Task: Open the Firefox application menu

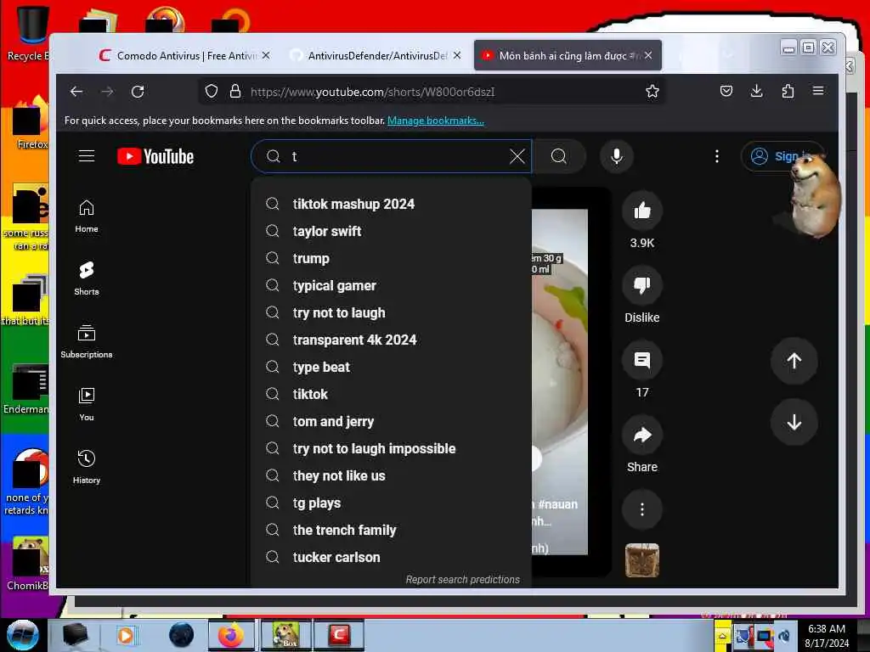Action: tap(818, 92)
